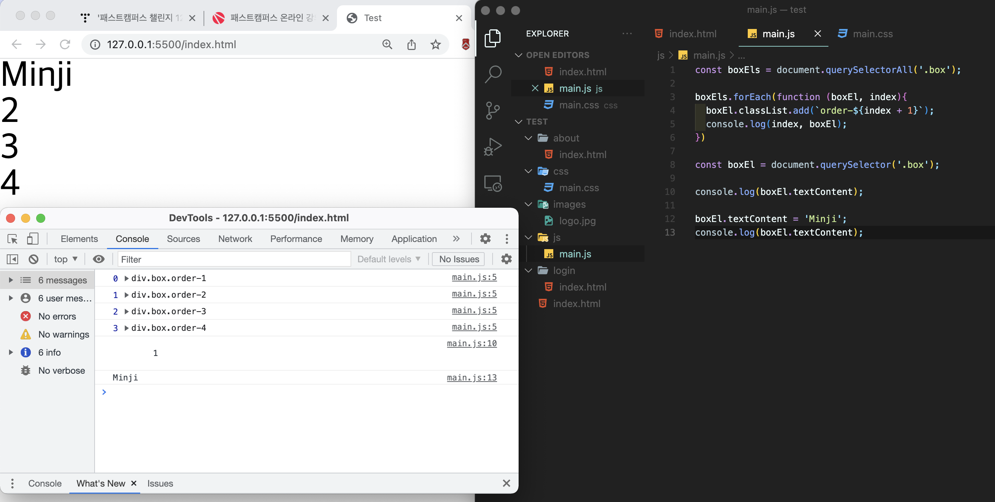Open logo.jpg in the file tree
This screenshot has height=502, width=995.
[577, 221]
